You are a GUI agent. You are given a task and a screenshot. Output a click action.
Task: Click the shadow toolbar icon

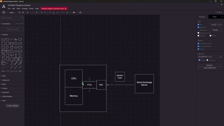[57, 13]
